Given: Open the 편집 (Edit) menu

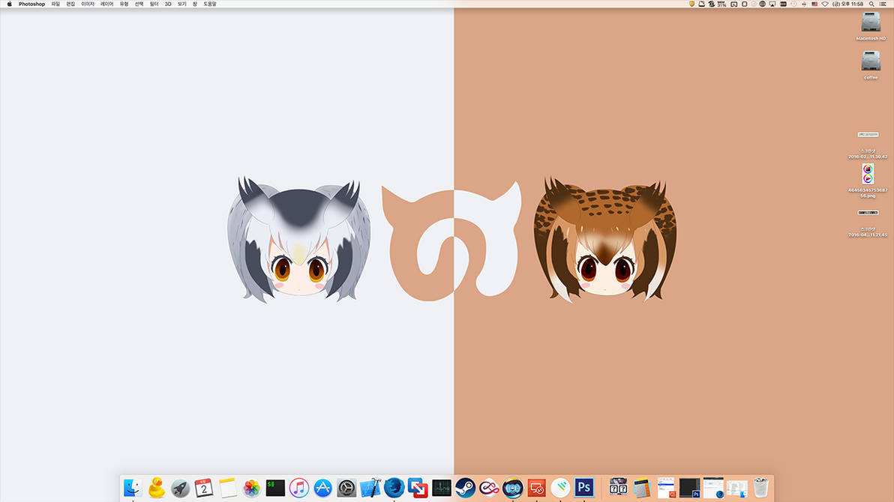Looking at the screenshot, I should (x=70, y=4).
